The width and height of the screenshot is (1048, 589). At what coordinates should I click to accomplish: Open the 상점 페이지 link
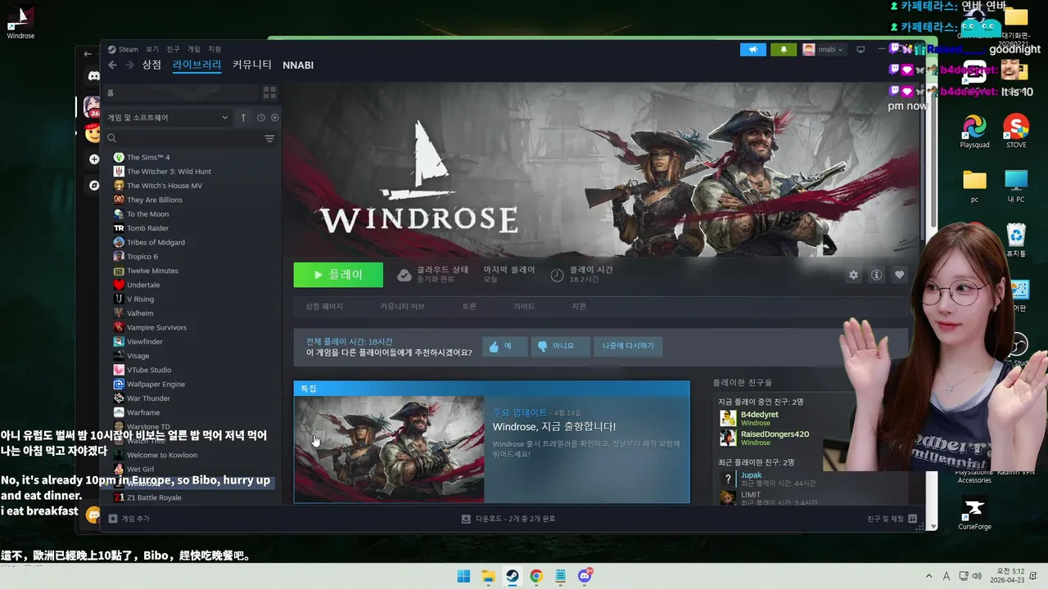coord(324,307)
